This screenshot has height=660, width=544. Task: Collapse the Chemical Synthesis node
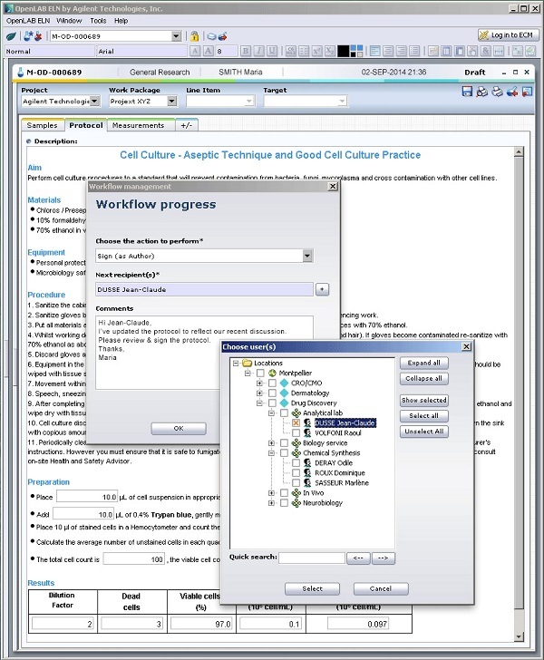pos(272,453)
